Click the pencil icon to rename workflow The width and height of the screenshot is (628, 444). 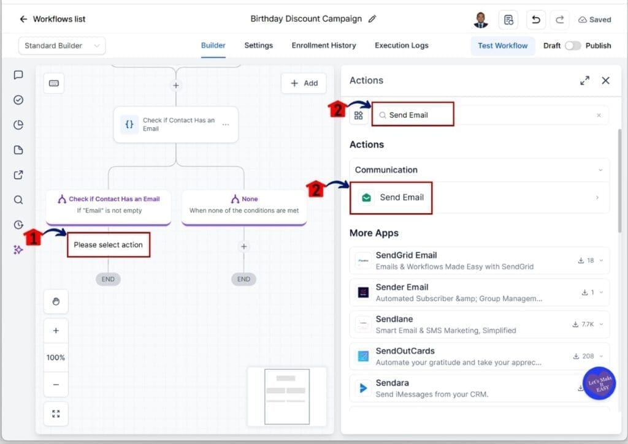coord(372,19)
